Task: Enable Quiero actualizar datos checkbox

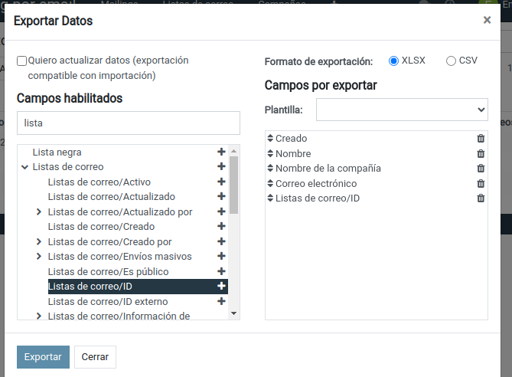Action: (x=22, y=61)
